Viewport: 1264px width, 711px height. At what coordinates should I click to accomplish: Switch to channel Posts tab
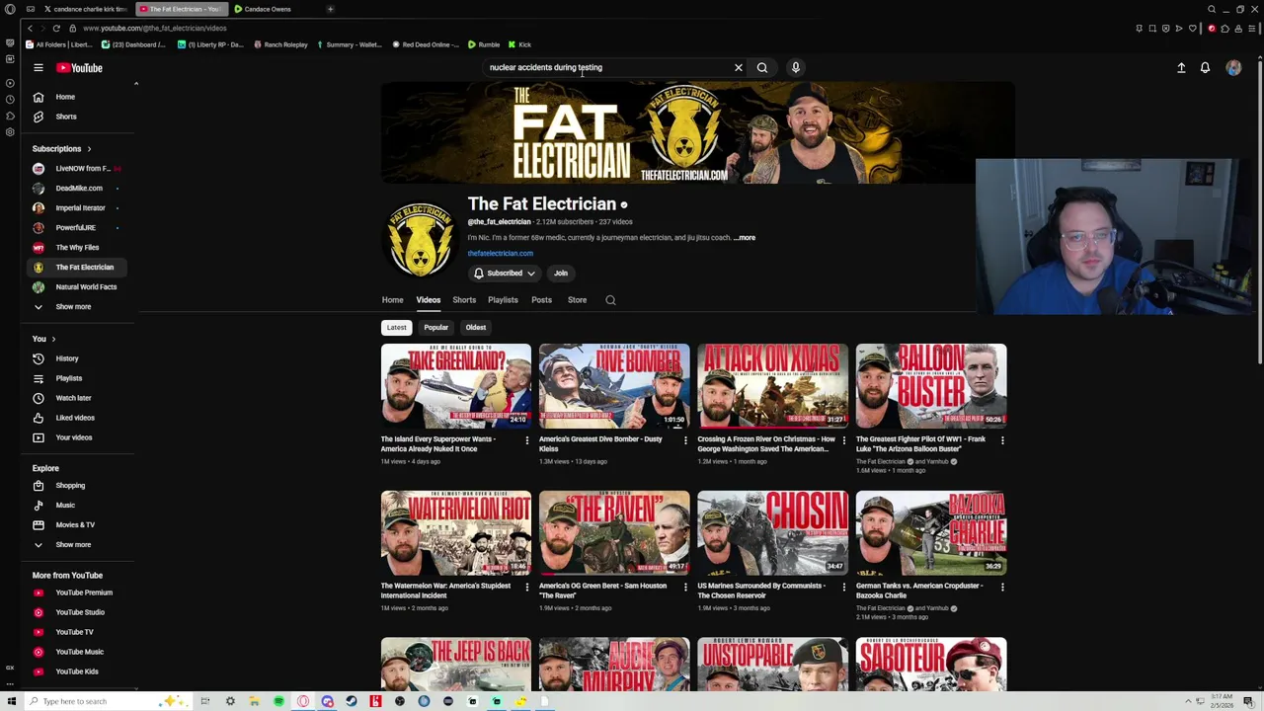pyautogui.click(x=541, y=300)
